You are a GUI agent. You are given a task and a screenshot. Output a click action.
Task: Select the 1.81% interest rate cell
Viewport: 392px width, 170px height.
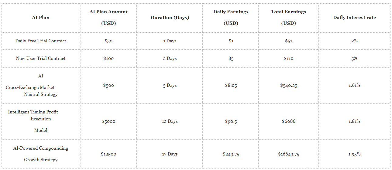355,121
